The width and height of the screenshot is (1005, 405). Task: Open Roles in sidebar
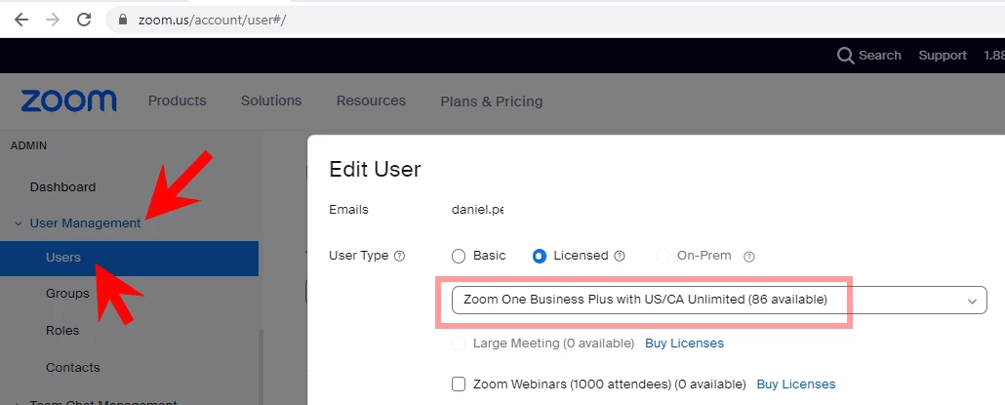click(62, 331)
